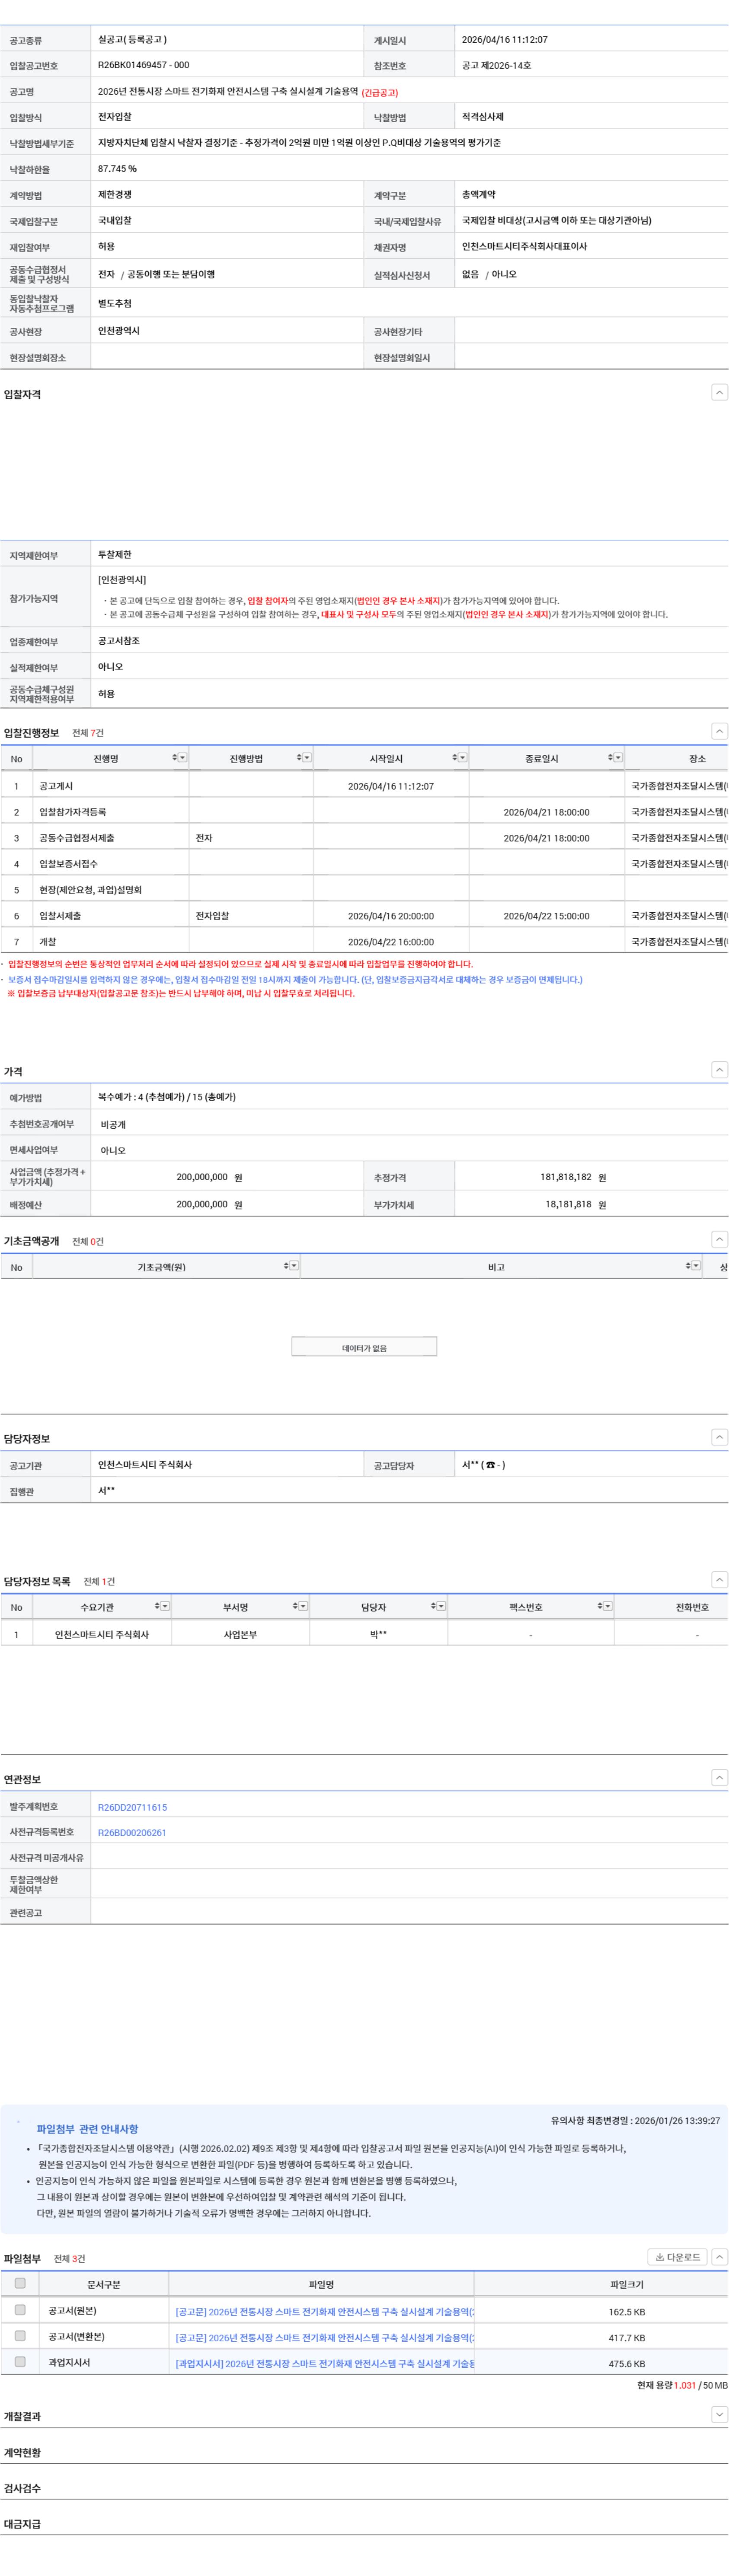Image resolution: width=729 pixels, height=2576 pixels.
Task: Click sort icon on 진행명 column
Action: pos(174,758)
